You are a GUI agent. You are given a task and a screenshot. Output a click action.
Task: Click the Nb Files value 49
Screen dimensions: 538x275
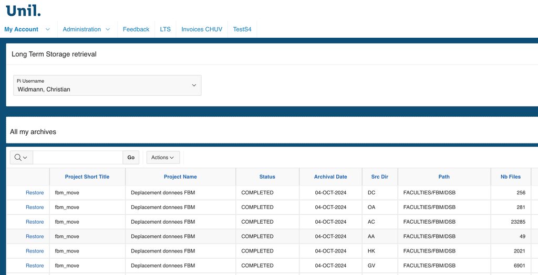[523, 236]
